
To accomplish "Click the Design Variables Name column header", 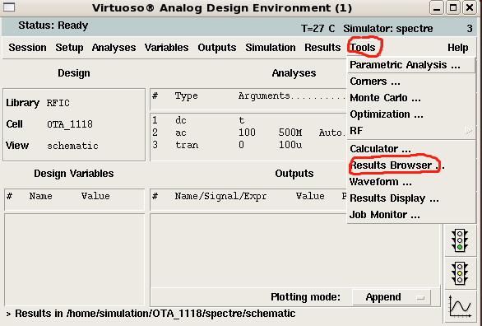I will (40, 196).
